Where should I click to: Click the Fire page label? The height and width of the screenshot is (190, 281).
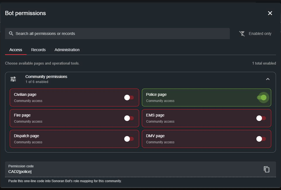point(22,115)
